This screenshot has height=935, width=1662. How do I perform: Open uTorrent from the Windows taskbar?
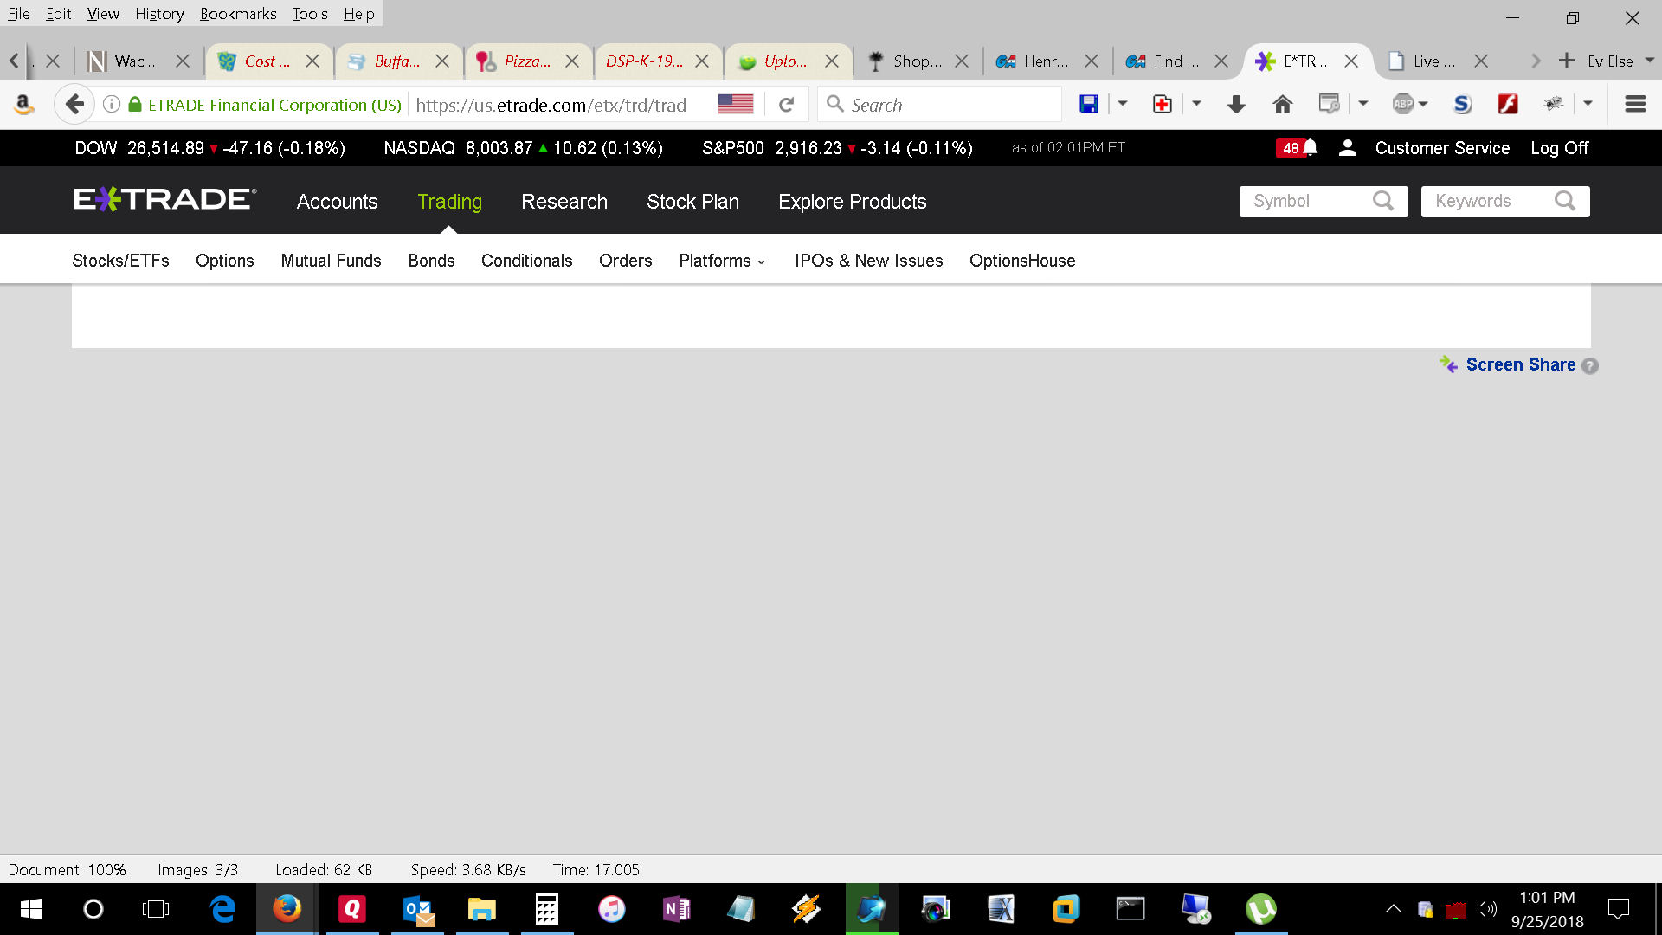[1260, 909]
